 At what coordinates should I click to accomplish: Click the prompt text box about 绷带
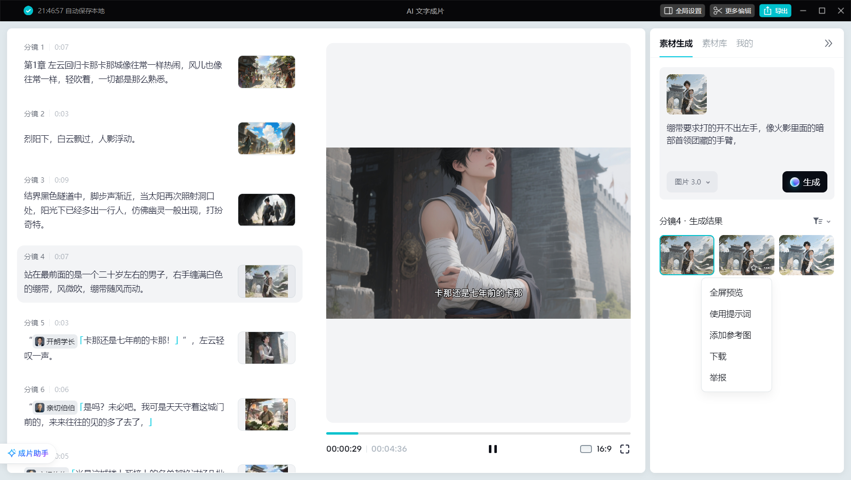[746, 134]
